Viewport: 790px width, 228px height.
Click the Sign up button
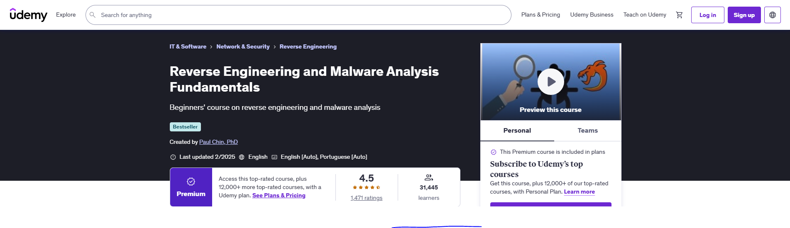point(744,15)
